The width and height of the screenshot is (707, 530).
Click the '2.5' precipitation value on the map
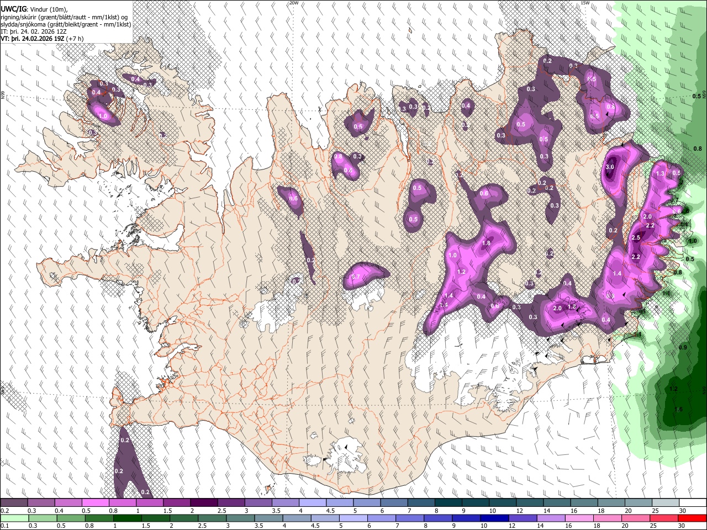[x=636, y=238]
